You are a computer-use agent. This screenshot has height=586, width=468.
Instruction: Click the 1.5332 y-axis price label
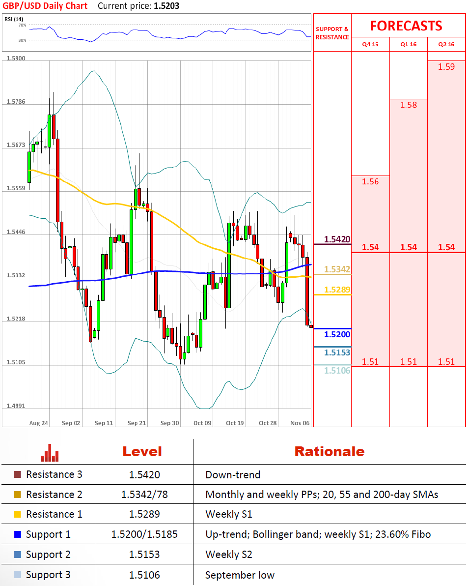point(16,275)
